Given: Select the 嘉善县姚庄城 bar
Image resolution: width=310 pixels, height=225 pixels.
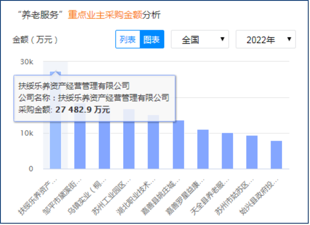Looking at the screenshot, I should point(178,145).
